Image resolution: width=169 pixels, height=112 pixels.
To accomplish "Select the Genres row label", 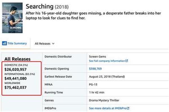I will coord(49,100).
